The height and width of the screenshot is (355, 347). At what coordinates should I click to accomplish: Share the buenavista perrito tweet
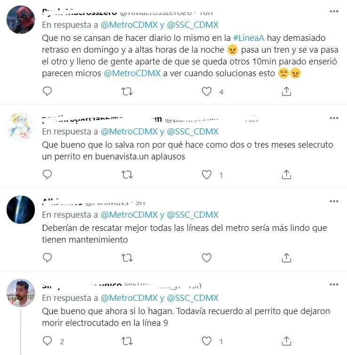pos(286,174)
